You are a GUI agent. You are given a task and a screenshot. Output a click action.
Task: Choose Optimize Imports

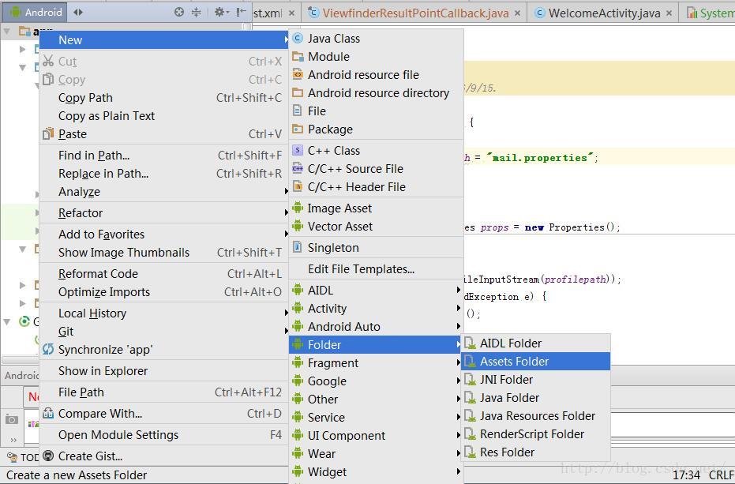163,292
